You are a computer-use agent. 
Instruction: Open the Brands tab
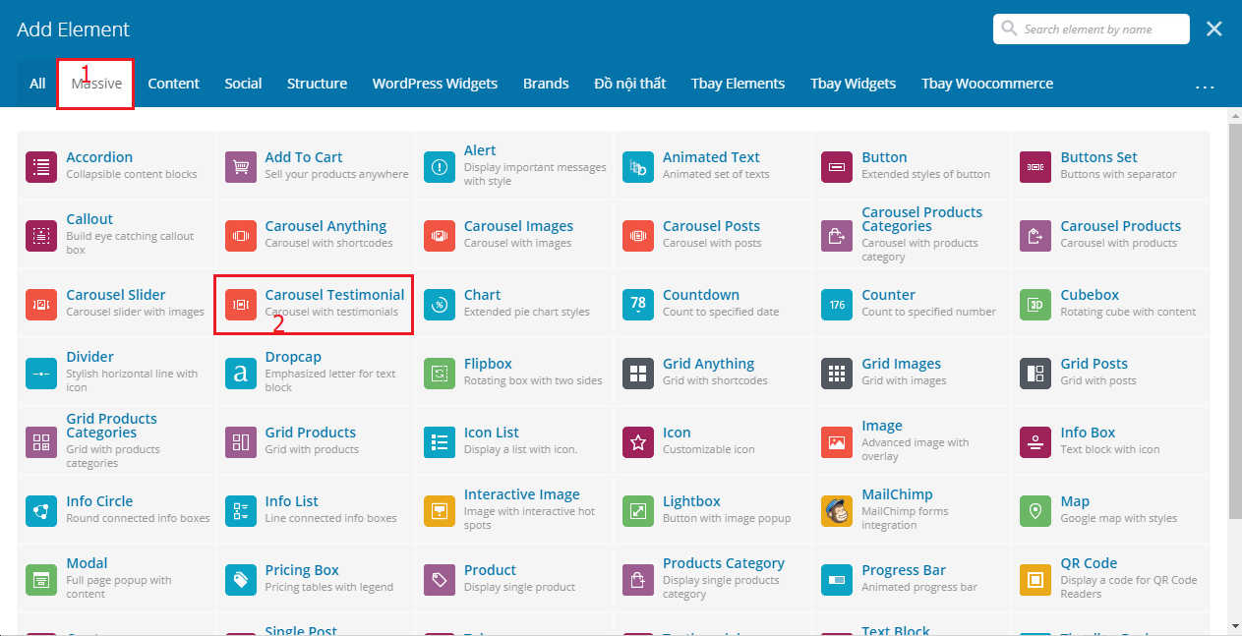(546, 84)
